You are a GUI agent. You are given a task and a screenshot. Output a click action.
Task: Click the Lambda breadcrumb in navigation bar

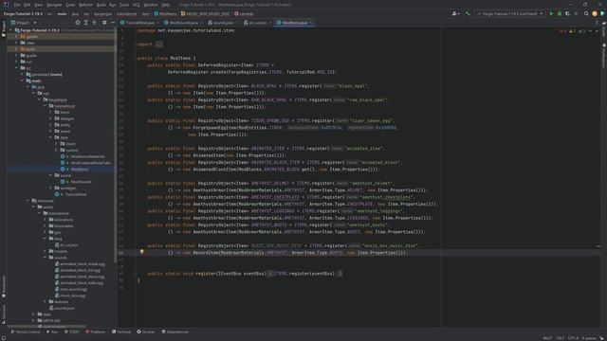pos(244,14)
